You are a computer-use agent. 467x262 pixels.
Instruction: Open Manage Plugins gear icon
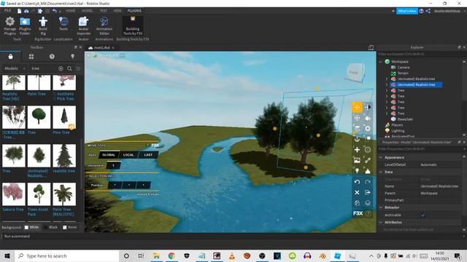pos(9,26)
